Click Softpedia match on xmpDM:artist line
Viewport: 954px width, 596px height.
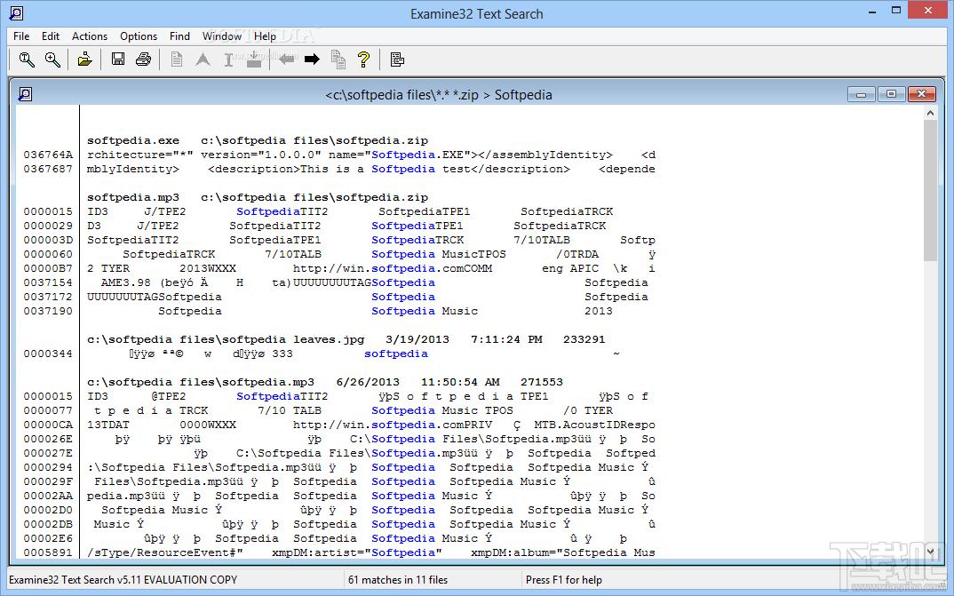tap(403, 552)
